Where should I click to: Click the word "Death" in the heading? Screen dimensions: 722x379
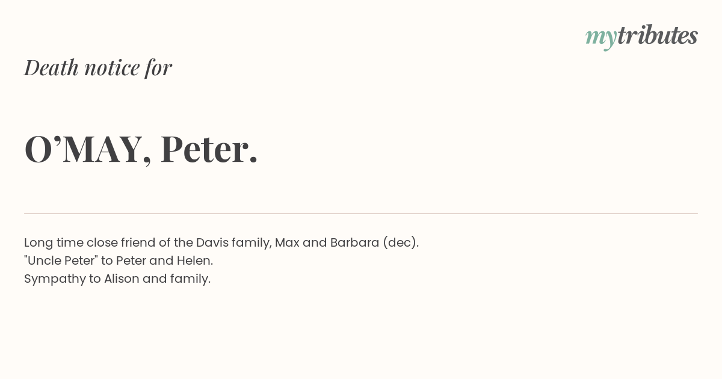[x=51, y=67]
